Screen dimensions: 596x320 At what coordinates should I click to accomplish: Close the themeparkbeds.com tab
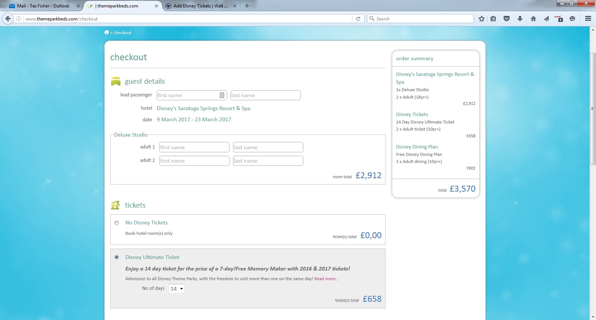[x=156, y=6]
